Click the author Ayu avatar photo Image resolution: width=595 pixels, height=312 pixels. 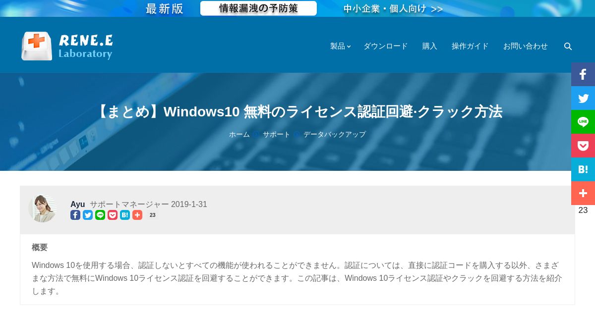click(43, 208)
